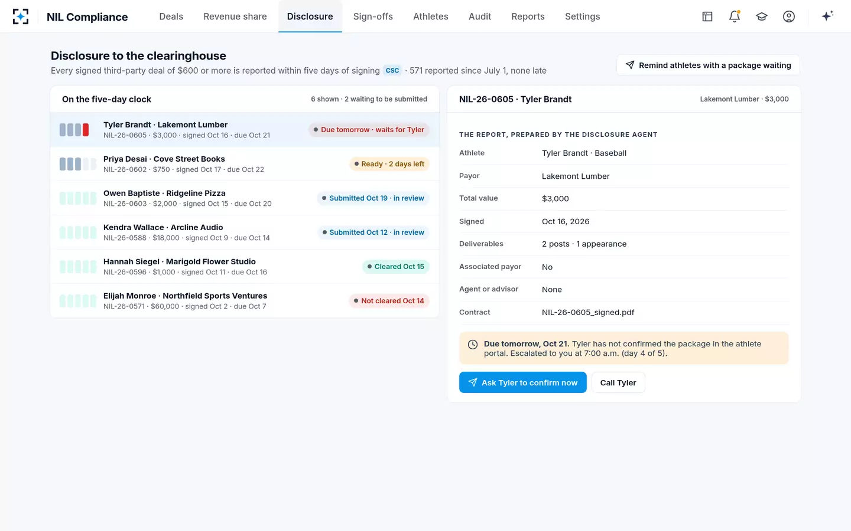The height and width of the screenshot is (531, 851).
Task: Click the 'Cleared Oct 15' status badge
Action: coord(396,267)
